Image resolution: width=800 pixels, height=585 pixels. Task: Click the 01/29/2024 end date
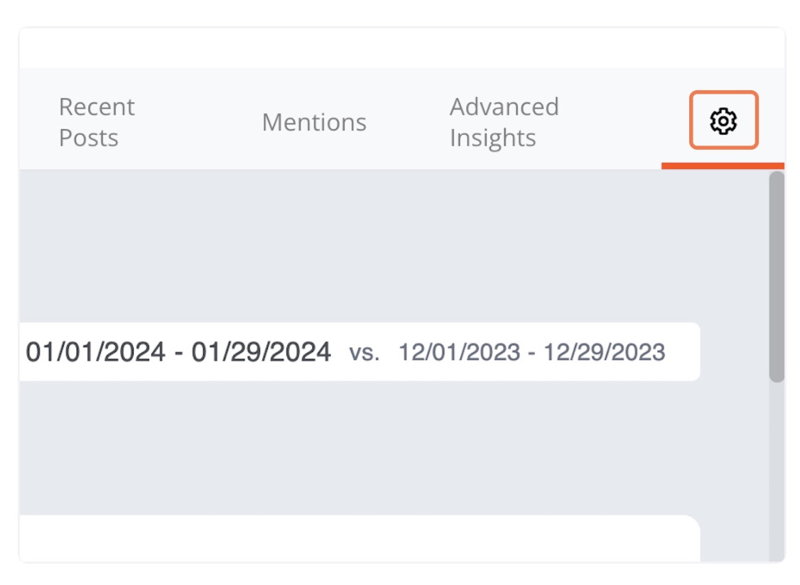[x=261, y=352]
